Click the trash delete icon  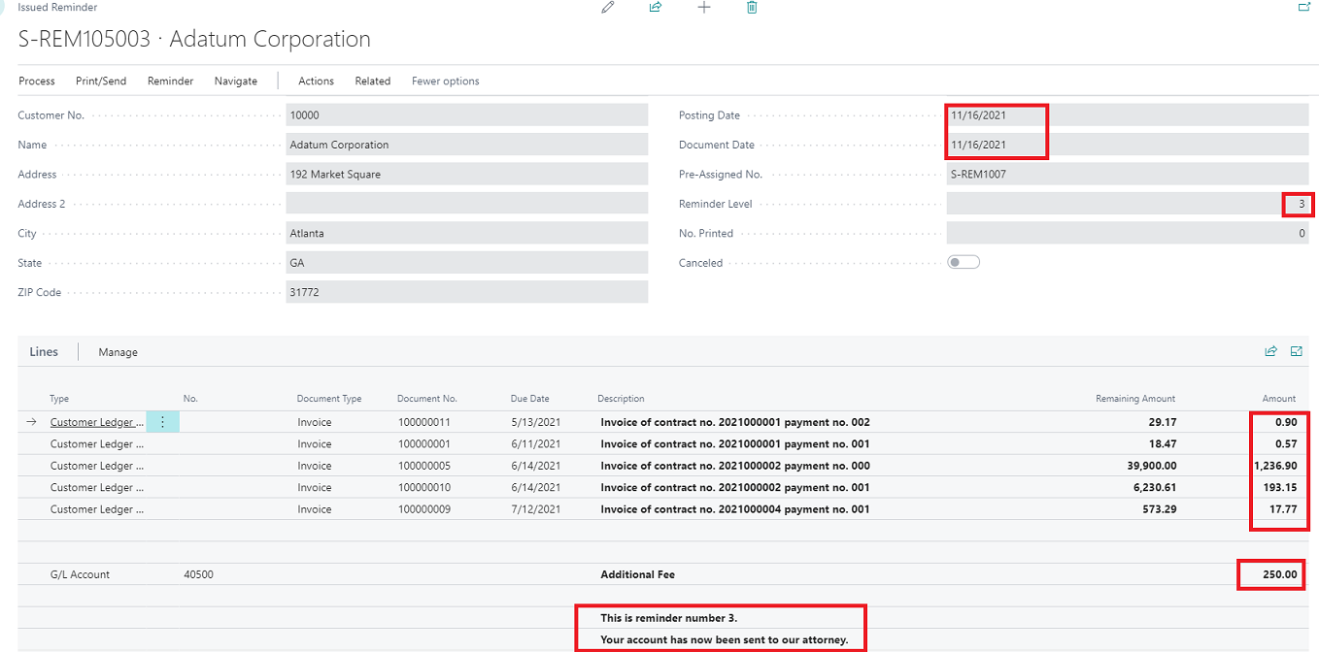[752, 8]
